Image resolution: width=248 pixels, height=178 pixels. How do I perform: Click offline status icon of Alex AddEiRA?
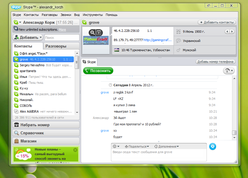tap(16, 111)
